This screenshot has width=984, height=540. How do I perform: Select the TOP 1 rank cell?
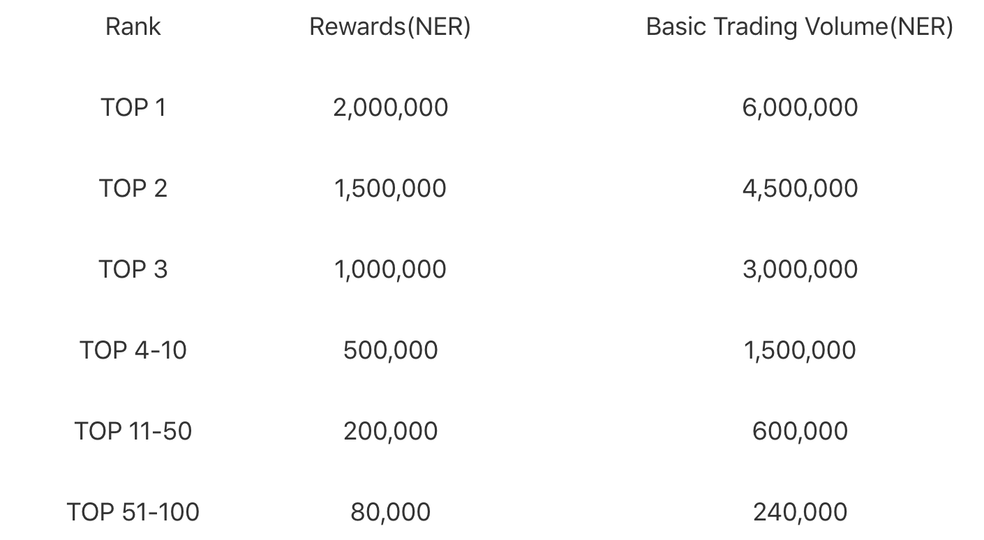tap(133, 107)
